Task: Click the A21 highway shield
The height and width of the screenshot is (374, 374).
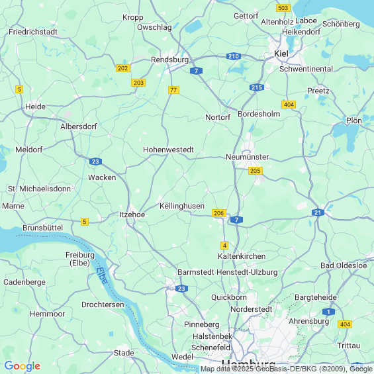Action: (318, 212)
